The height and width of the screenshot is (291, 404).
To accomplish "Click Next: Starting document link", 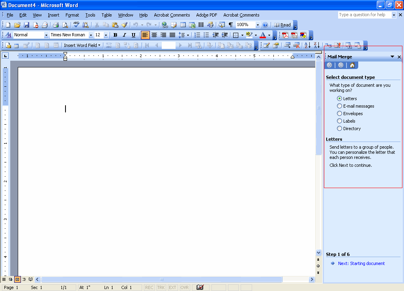I will tap(361, 263).
